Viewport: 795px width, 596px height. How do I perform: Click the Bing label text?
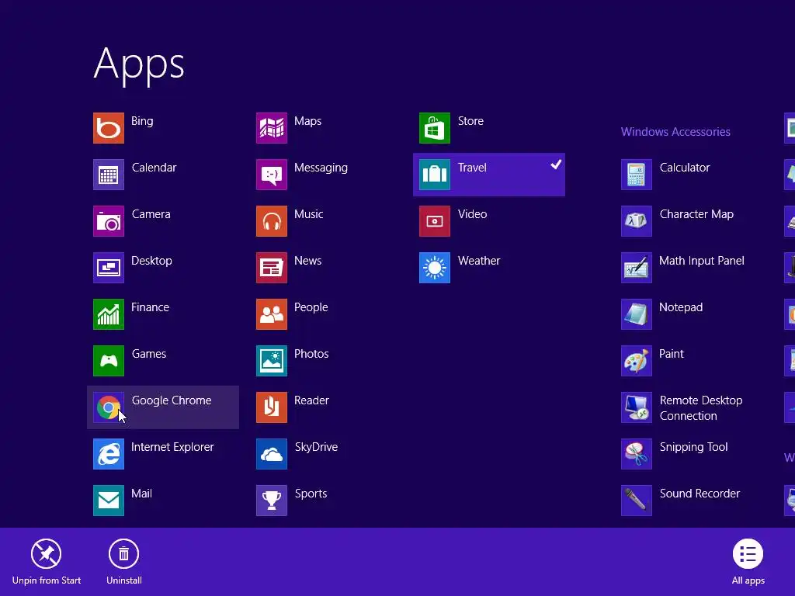(x=142, y=121)
